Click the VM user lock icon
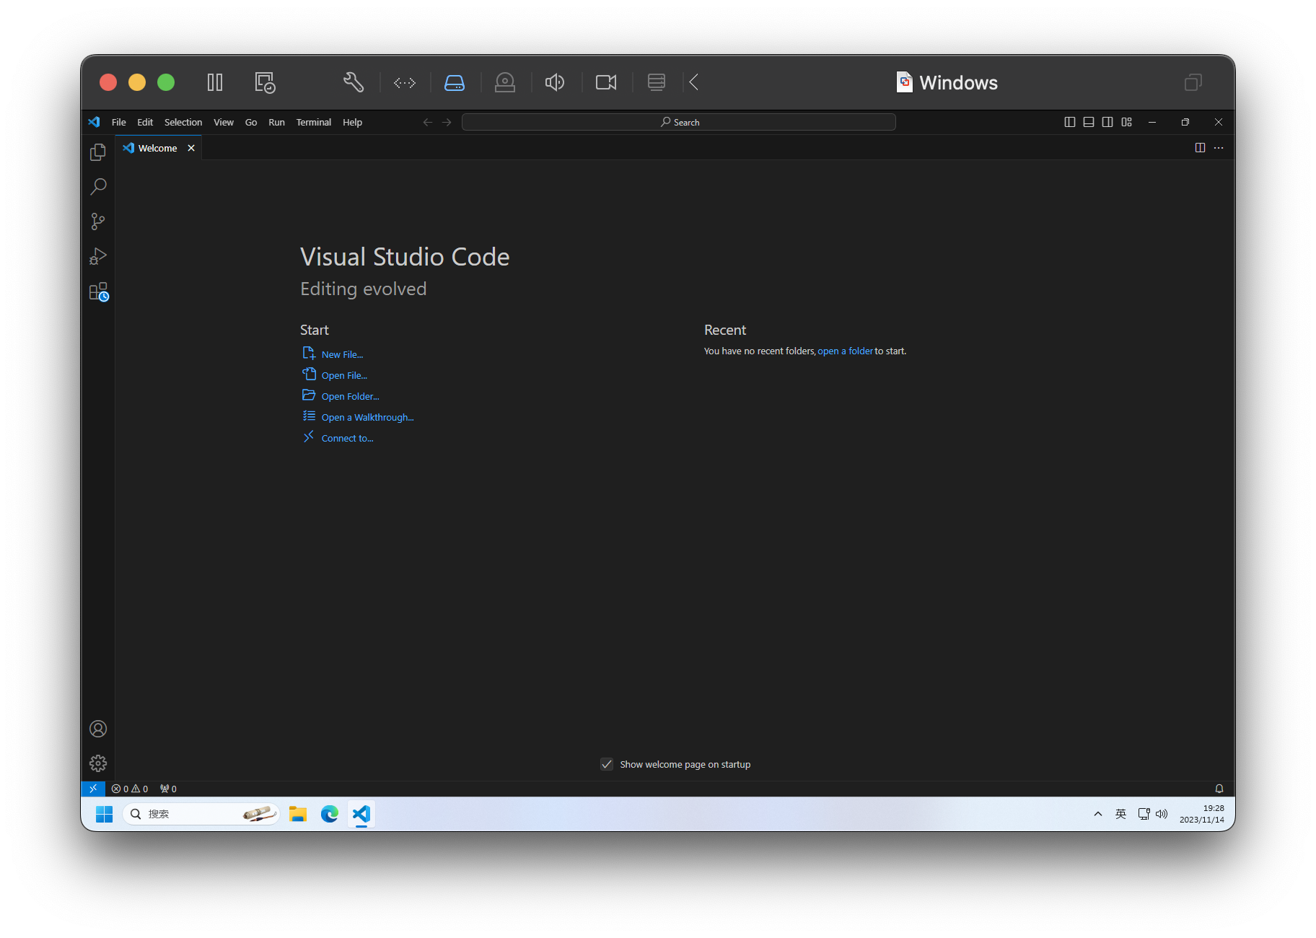Image resolution: width=1316 pixels, height=938 pixels. click(x=505, y=82)
